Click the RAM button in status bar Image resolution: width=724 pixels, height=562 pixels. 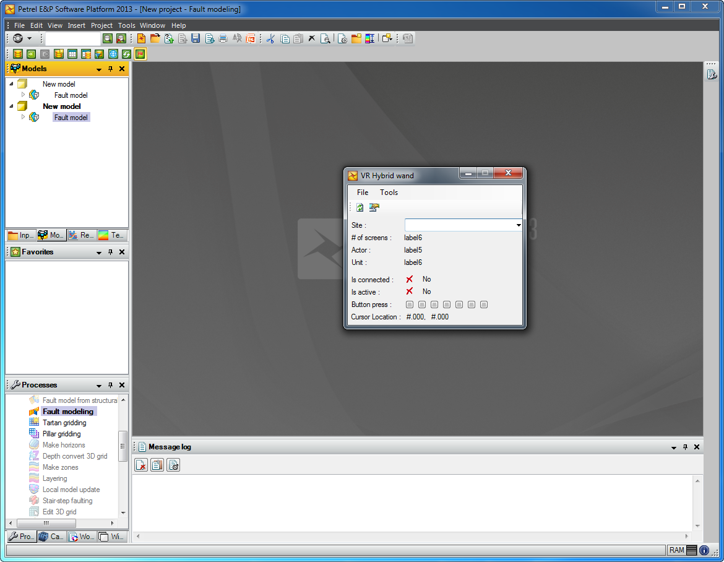[x=677, y=550]
